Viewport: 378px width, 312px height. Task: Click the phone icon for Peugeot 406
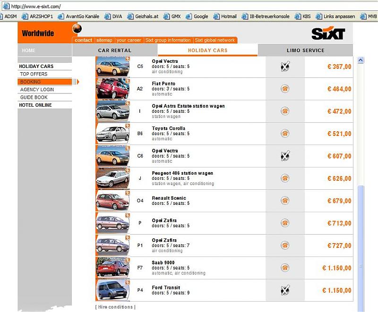pyautogui.click(x=285, y=178)
